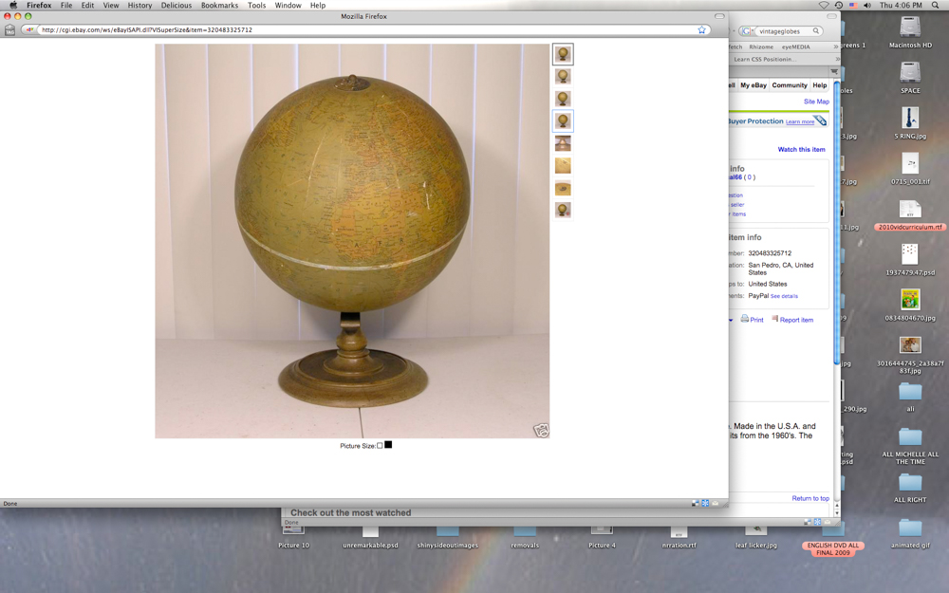The width and height of the screenshot is (949, 593).
Task: Select the 1937479.47.psd desktop file
Action: coord(910,254)
